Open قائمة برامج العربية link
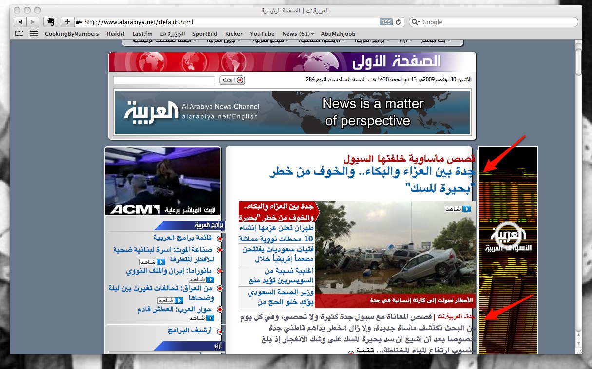 pos(183,238)
